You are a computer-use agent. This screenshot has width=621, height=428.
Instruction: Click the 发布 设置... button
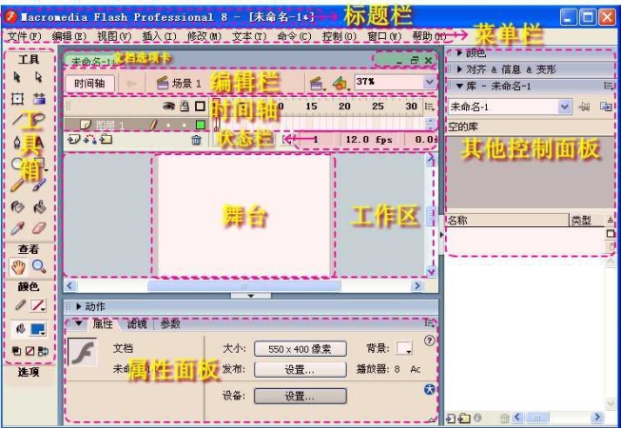click(x=301, y=369)
